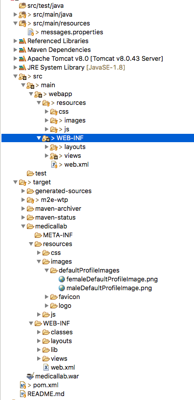Click the README.md file icon

pos(23,394)
